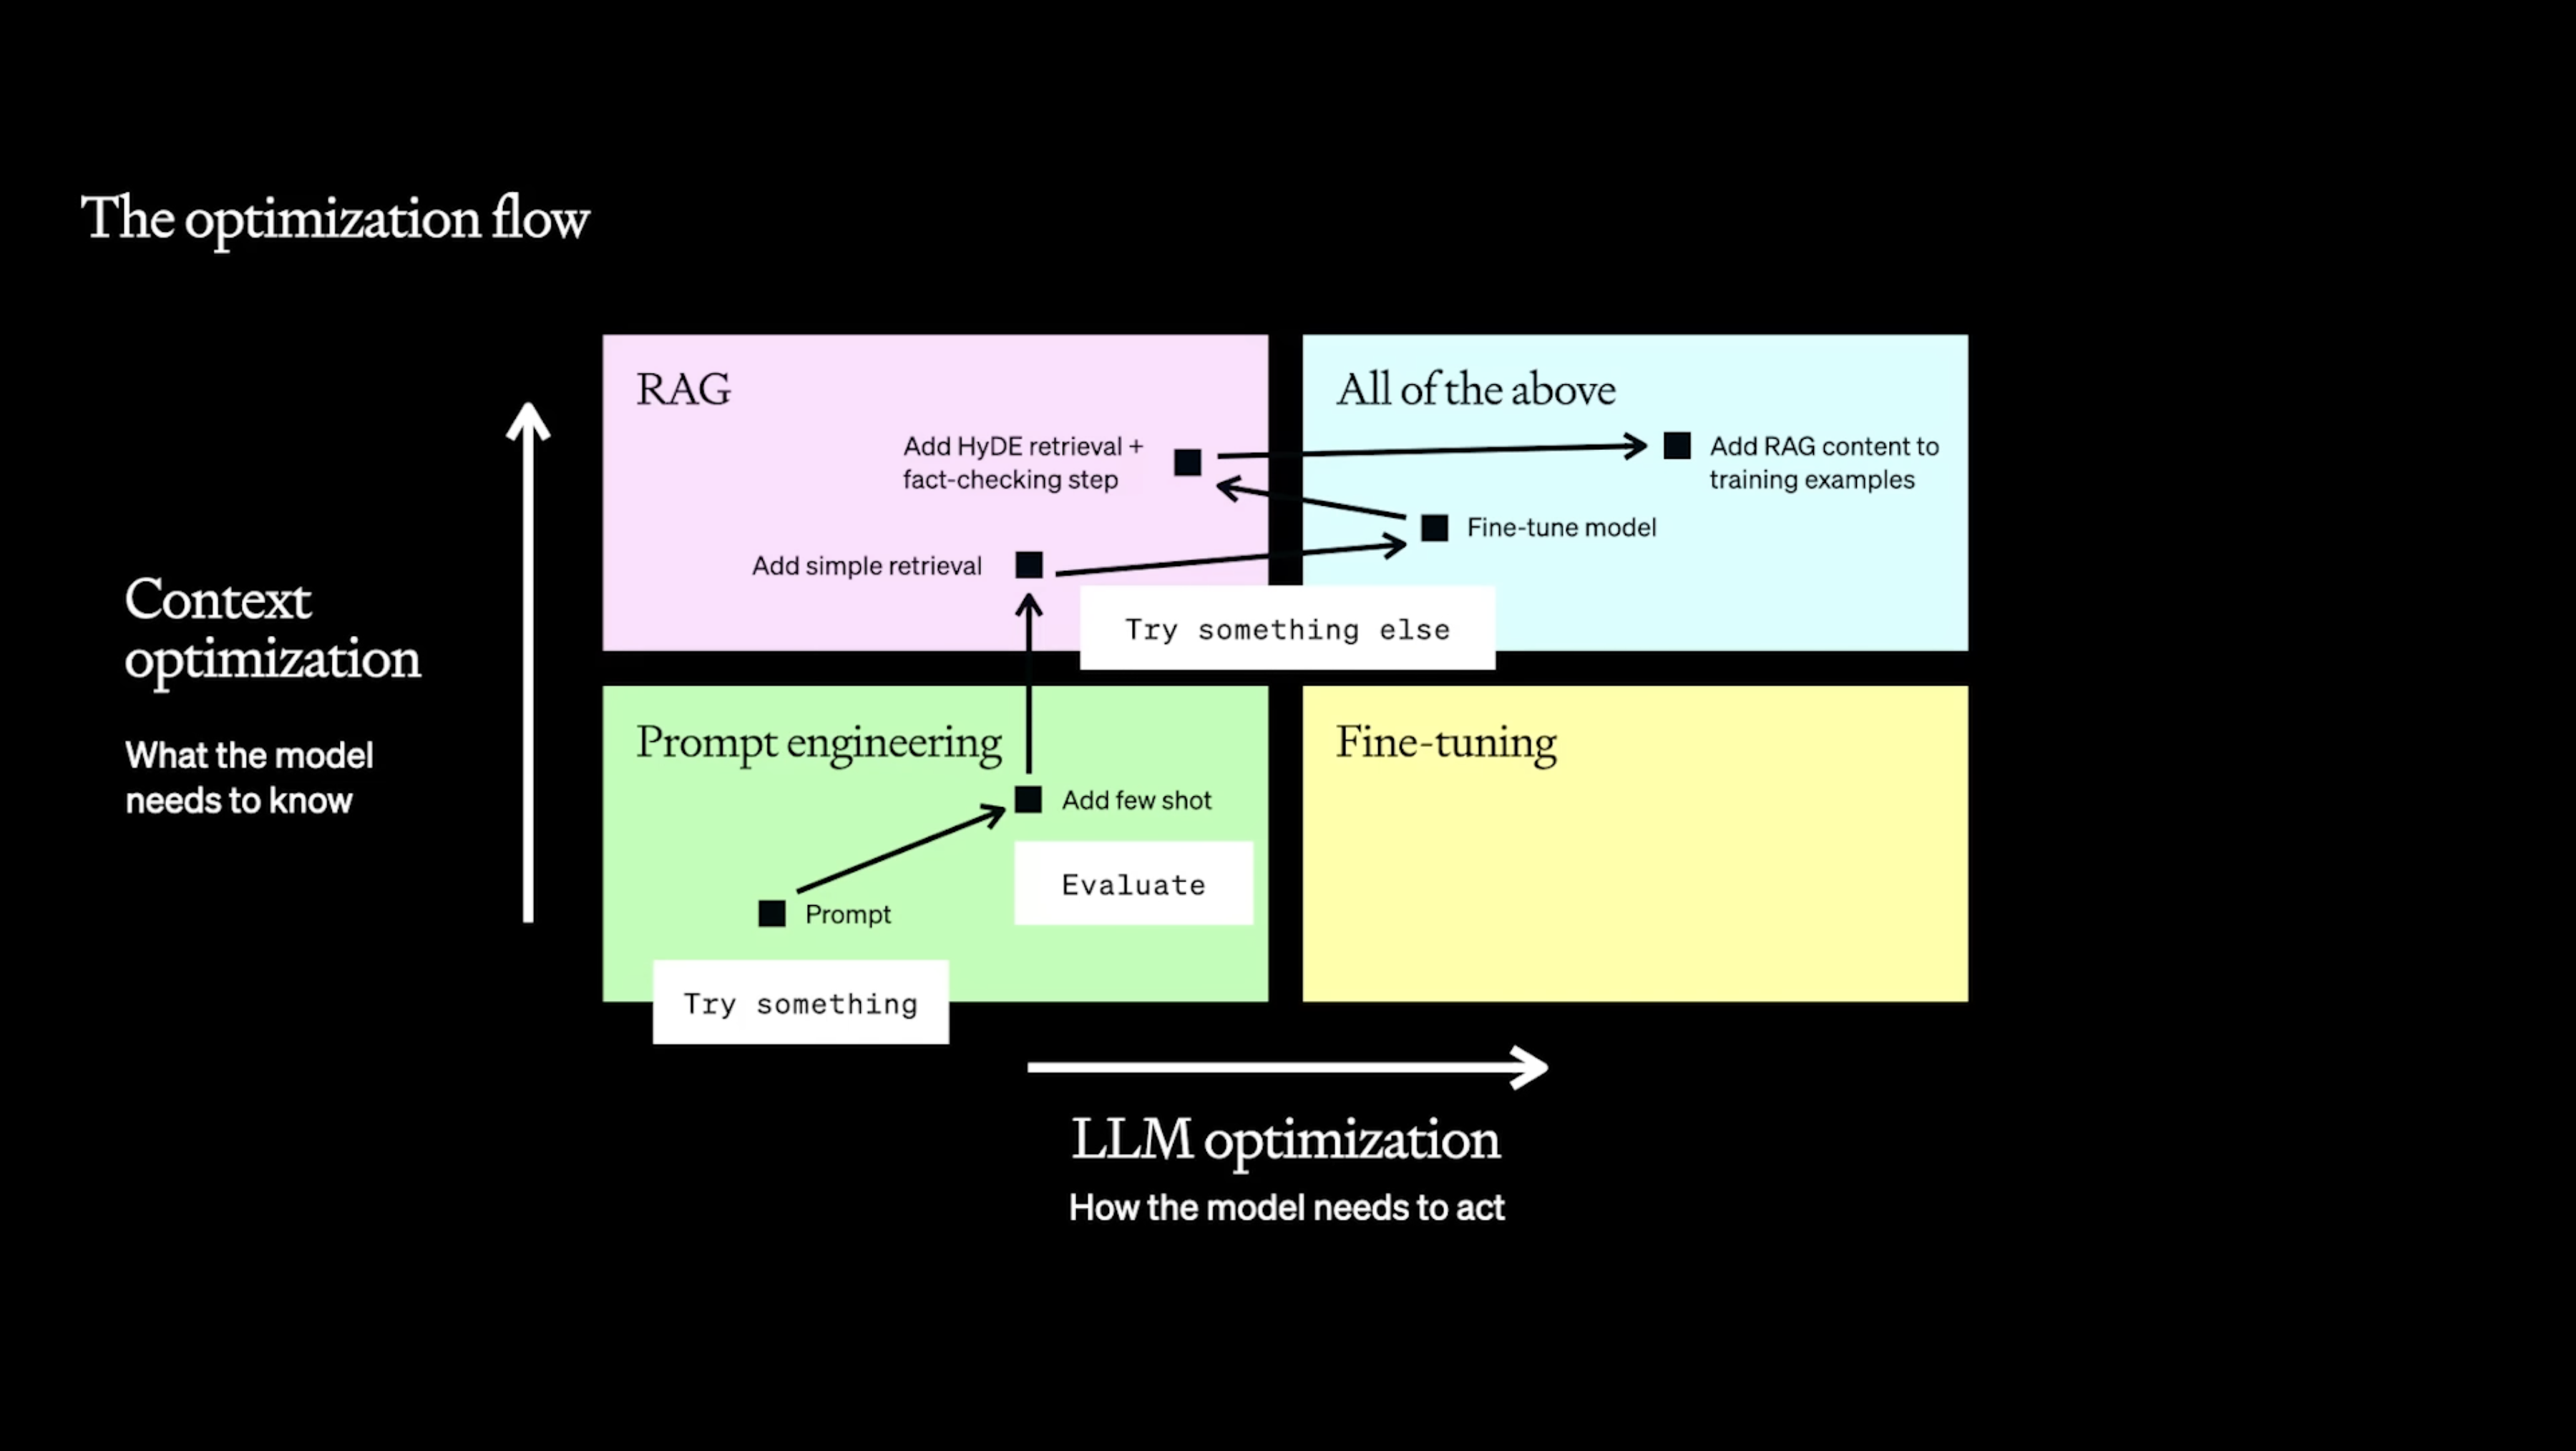This screenshot has width=2576, height=1451.
Task: Click the Prompt node icon
Action: click(771, 913)
